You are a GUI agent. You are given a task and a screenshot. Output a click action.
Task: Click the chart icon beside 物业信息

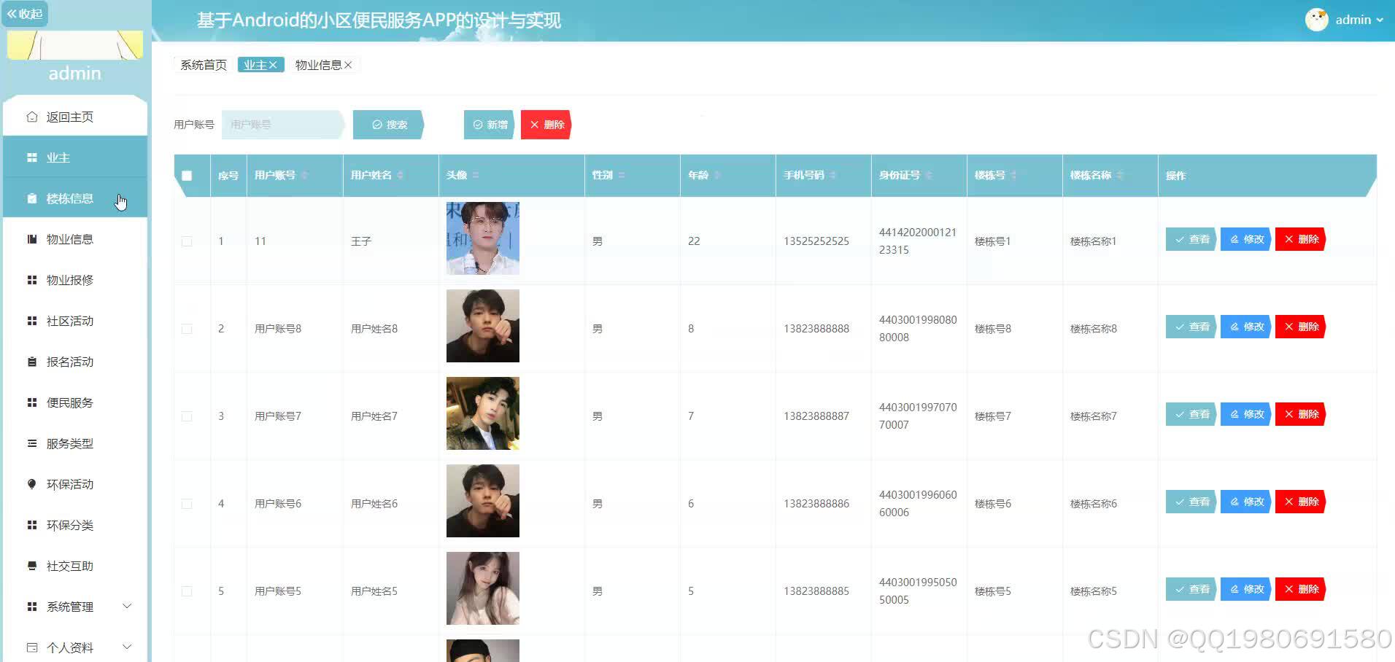click(x=31, y=239)
